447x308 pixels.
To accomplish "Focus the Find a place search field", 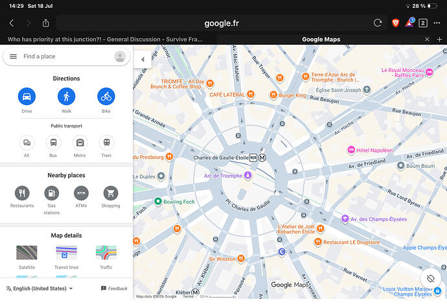I will pyautogui.click(x=67, y=56).
